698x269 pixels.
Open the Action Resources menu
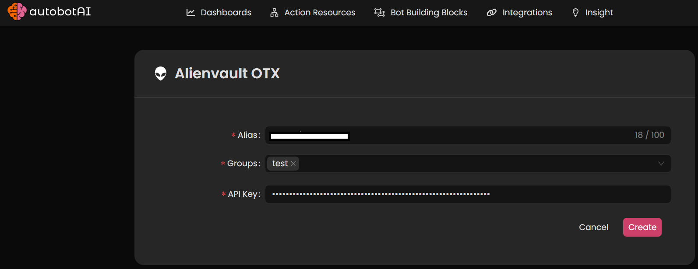click(x=313, y=13)
